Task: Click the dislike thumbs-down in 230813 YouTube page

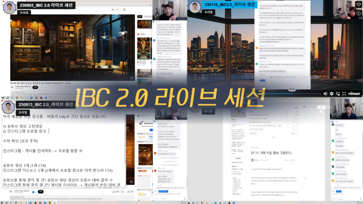Action: [x=123, y=192]
